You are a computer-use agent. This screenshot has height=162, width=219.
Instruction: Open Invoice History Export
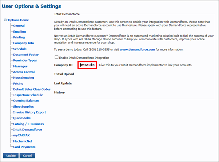click(x=29, y=112)
